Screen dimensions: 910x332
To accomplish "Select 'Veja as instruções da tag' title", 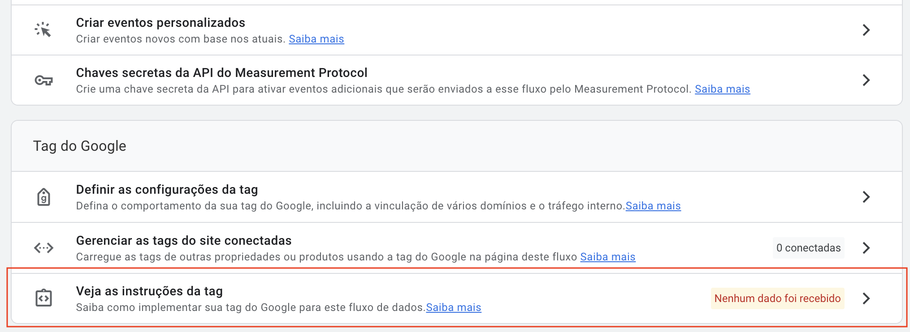I will (149, 291).
